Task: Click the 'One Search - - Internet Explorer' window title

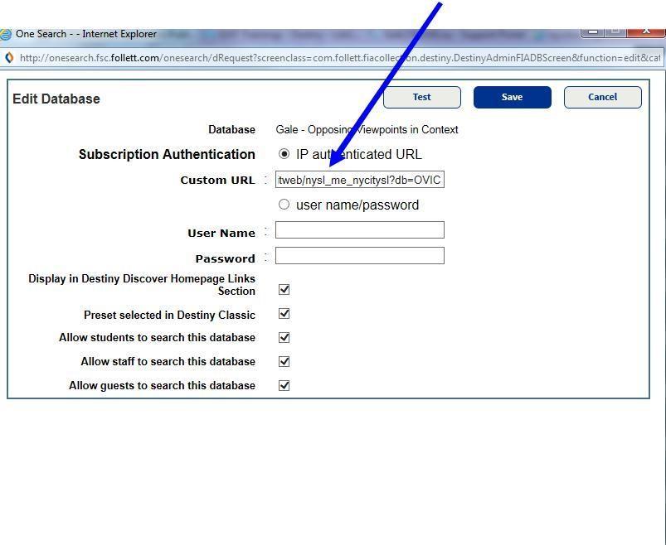Action: [x=86, y=34]
